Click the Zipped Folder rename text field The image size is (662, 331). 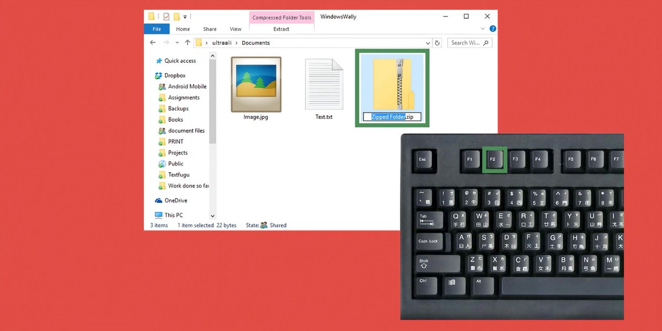(x=392, y=117)
